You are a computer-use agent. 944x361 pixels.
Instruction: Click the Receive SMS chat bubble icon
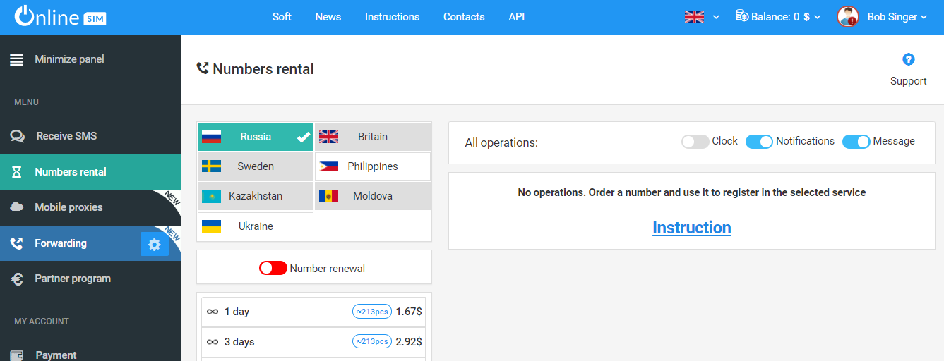pyautogui.click(x=17, y=136)
